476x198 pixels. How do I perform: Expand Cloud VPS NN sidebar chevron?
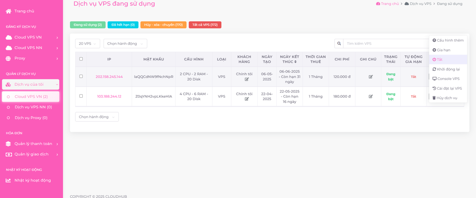57,48
